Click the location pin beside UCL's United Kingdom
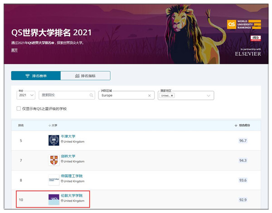 click(62, 201)
